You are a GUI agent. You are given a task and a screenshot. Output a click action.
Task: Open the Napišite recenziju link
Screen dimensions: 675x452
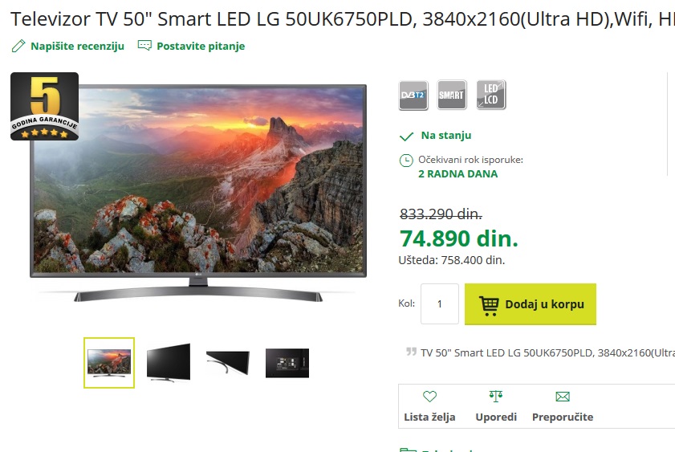[x=78, y=46]
